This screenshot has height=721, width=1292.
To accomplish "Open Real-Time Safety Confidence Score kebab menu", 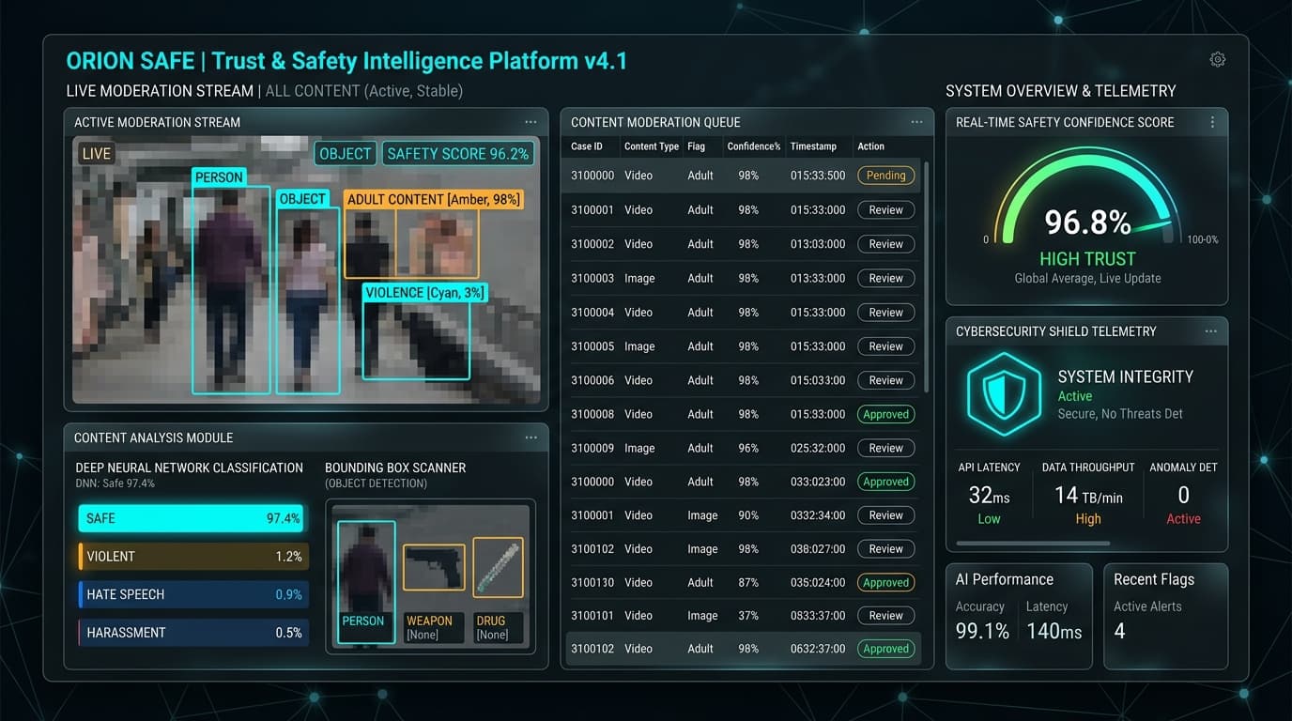I will [x=1212, y=122].
